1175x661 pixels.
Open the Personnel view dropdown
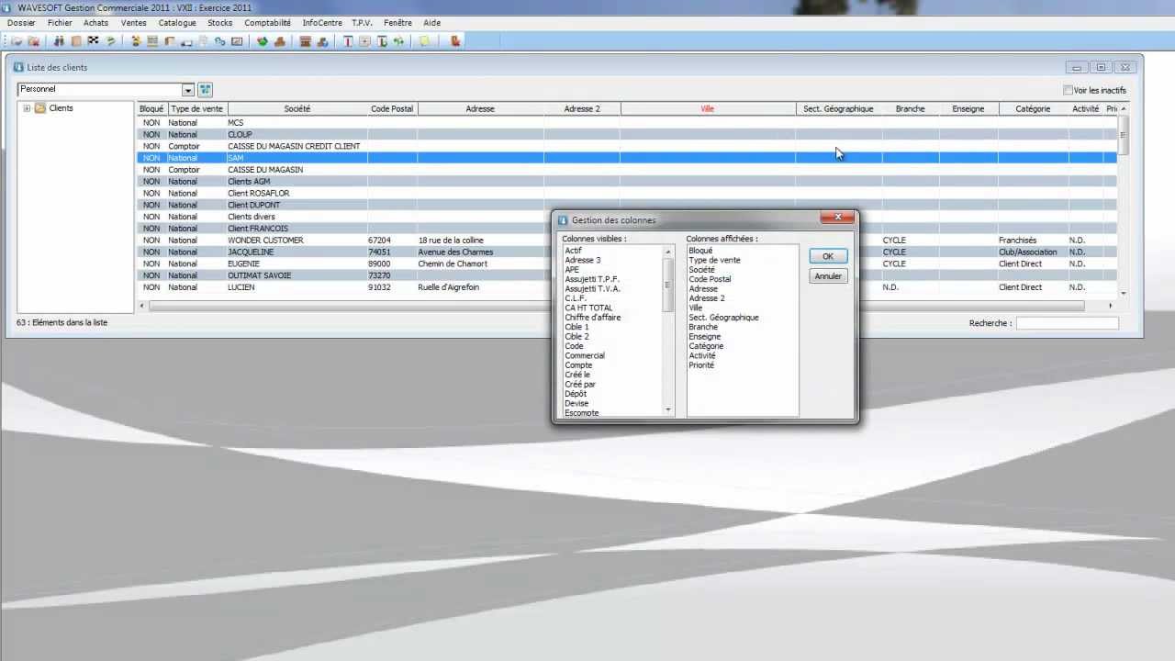188,90
